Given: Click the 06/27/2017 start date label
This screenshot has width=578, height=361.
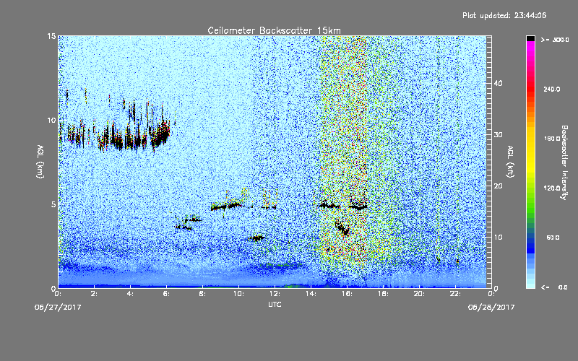Looking at the screenshot, I should click(x=58, y=308).
